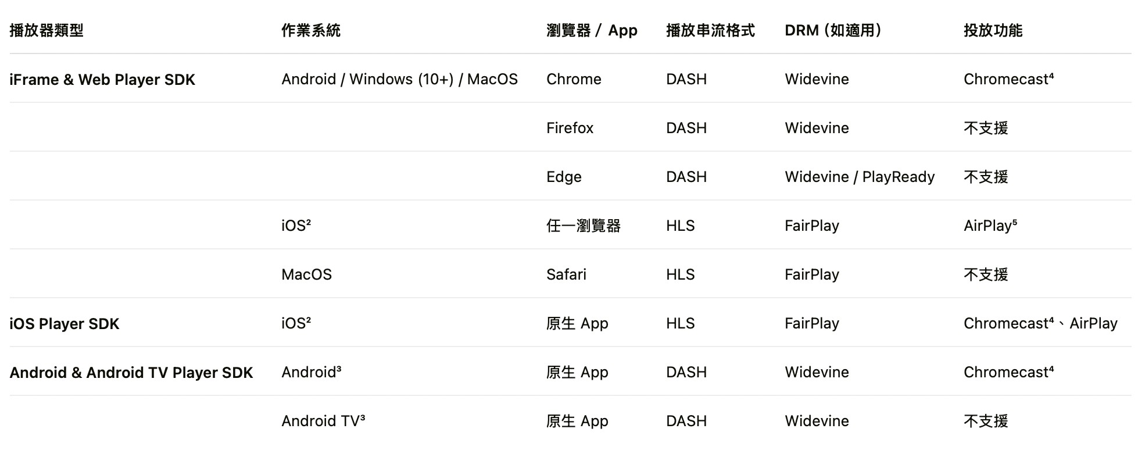Click the 瀏覽器 / App column header
Screen dimensions: 1138x450
pos(592,30)
